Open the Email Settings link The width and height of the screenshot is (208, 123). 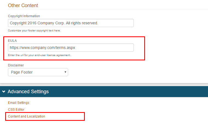point(19,103)
